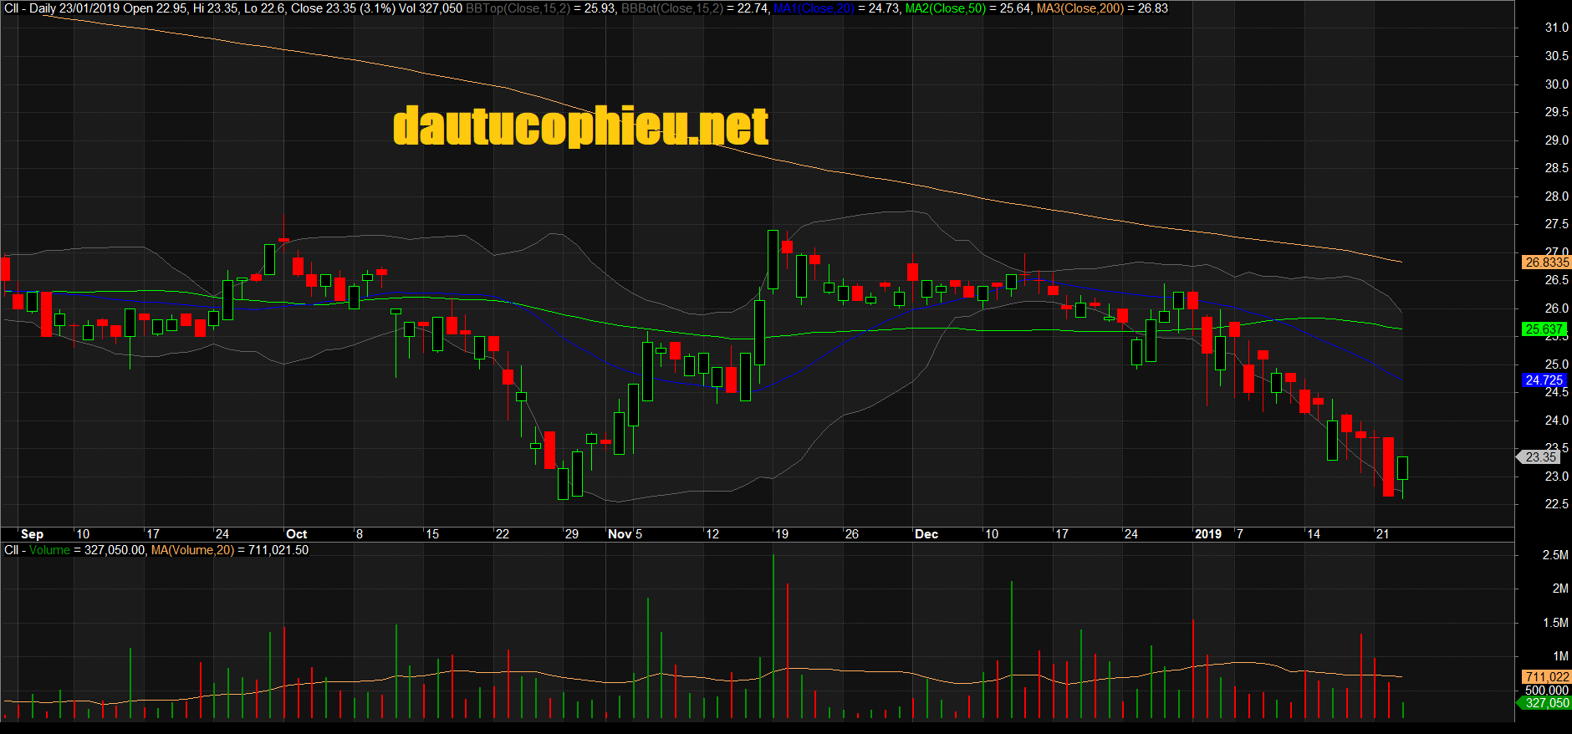Screen dimensions: 1572x734
Task: Click the 'Nov' month label on date axis
Action: click(620, 534)
